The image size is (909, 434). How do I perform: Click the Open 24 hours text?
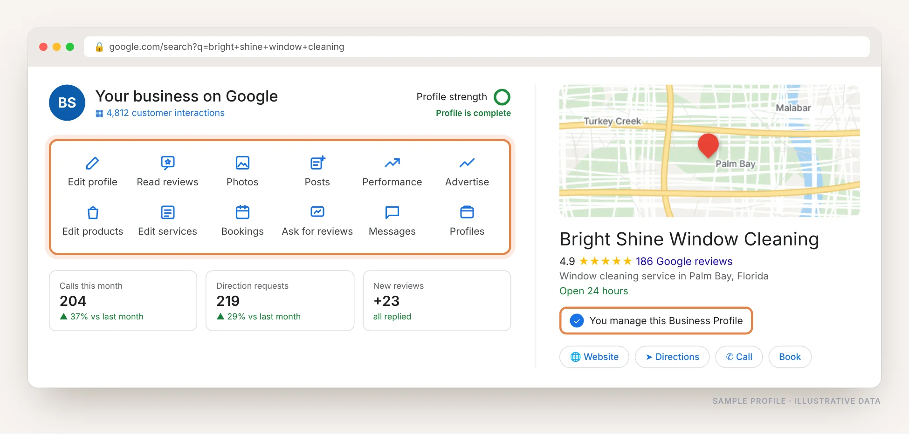[x=593, y=291]
